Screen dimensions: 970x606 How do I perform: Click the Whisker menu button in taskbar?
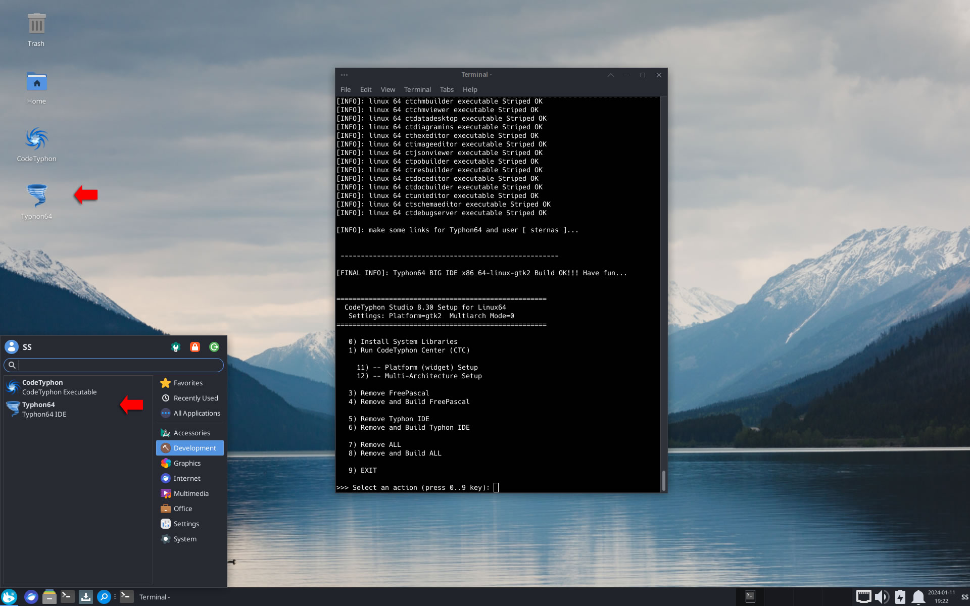(x=10, y=597)
